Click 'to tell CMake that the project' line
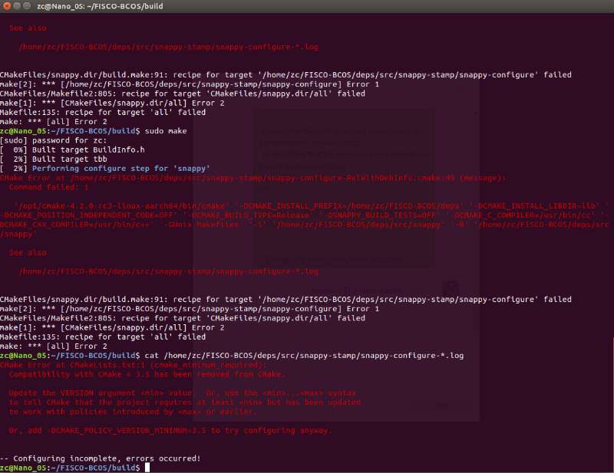This screenshot has width=614, height=473. pos(185,402)
